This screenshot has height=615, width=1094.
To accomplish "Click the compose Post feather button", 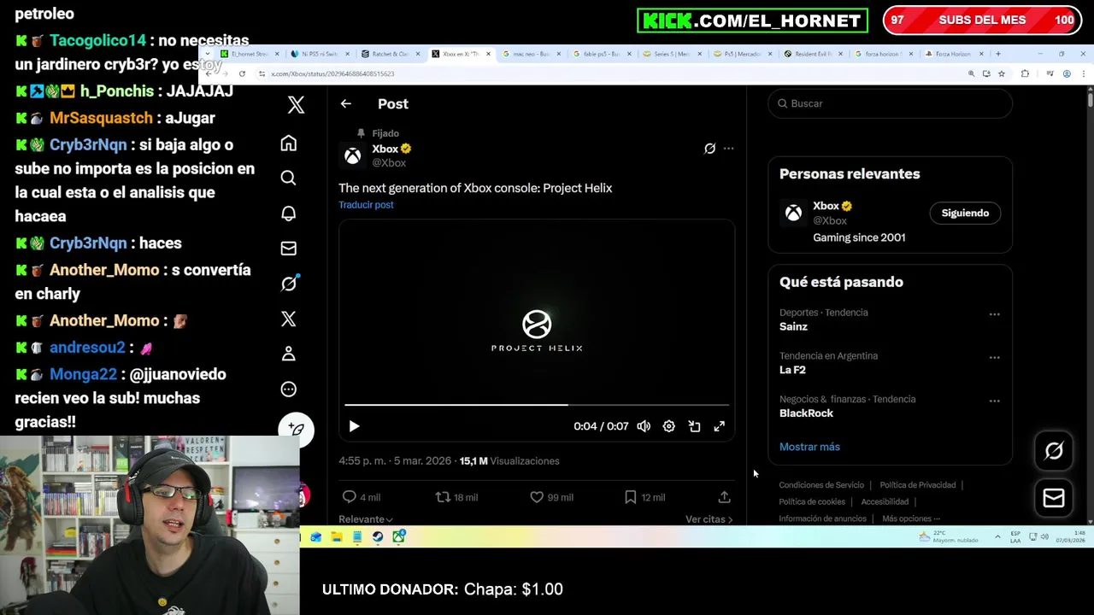I will point(297,429).
